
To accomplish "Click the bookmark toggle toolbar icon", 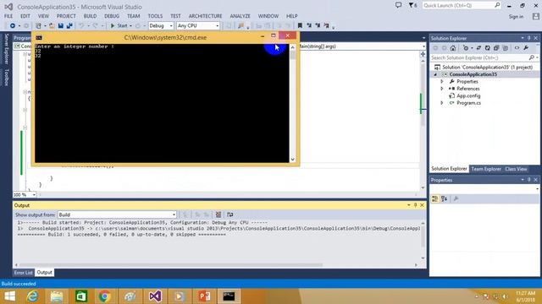I will click(x=300, y=26).
